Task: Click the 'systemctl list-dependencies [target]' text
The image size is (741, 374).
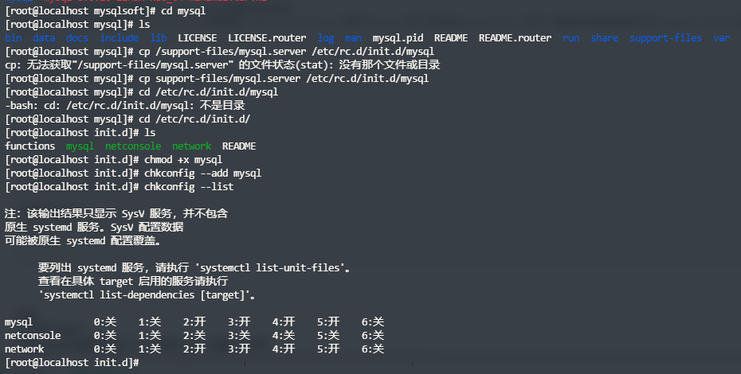Action: 147,295
